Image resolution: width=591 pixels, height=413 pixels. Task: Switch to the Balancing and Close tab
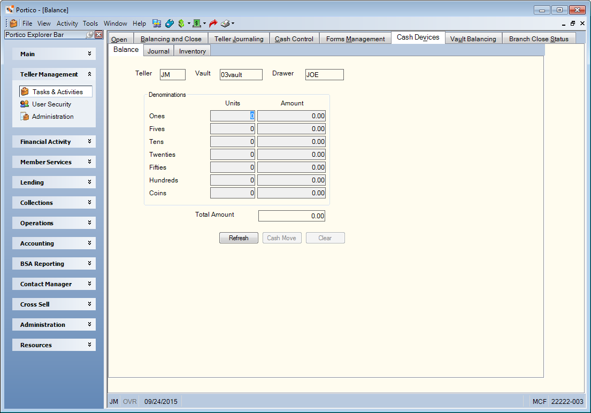click(171, 39)
